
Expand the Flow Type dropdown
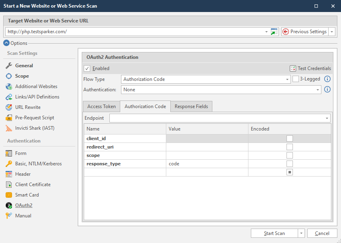(287, 79)
